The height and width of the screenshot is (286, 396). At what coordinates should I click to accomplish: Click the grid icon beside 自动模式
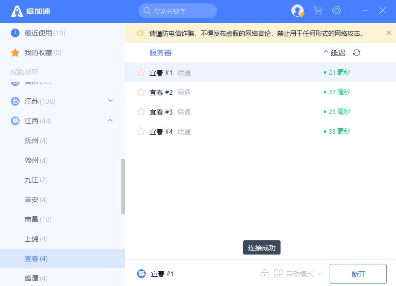tap(278, 274)
